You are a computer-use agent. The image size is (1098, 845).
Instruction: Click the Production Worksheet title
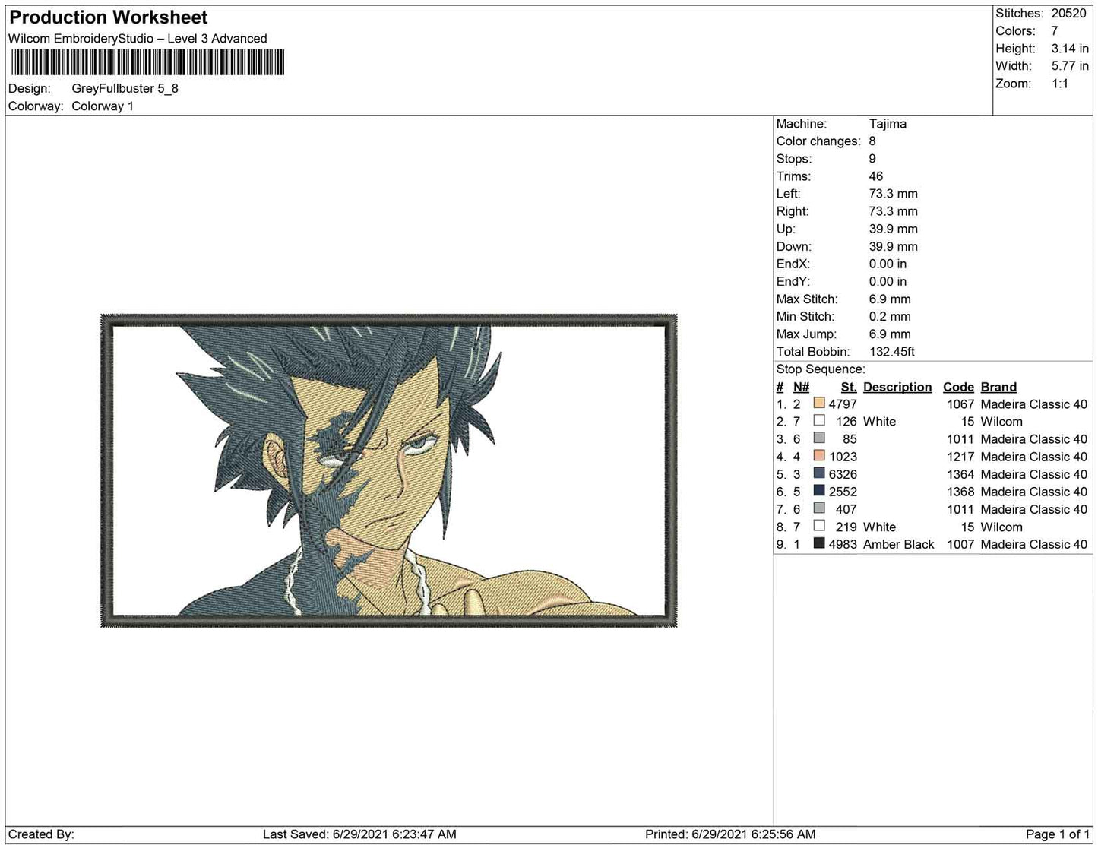[108, 17]
